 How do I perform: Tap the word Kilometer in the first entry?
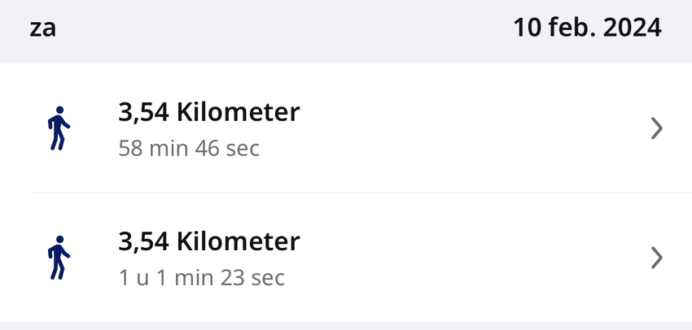coord(239,112)
